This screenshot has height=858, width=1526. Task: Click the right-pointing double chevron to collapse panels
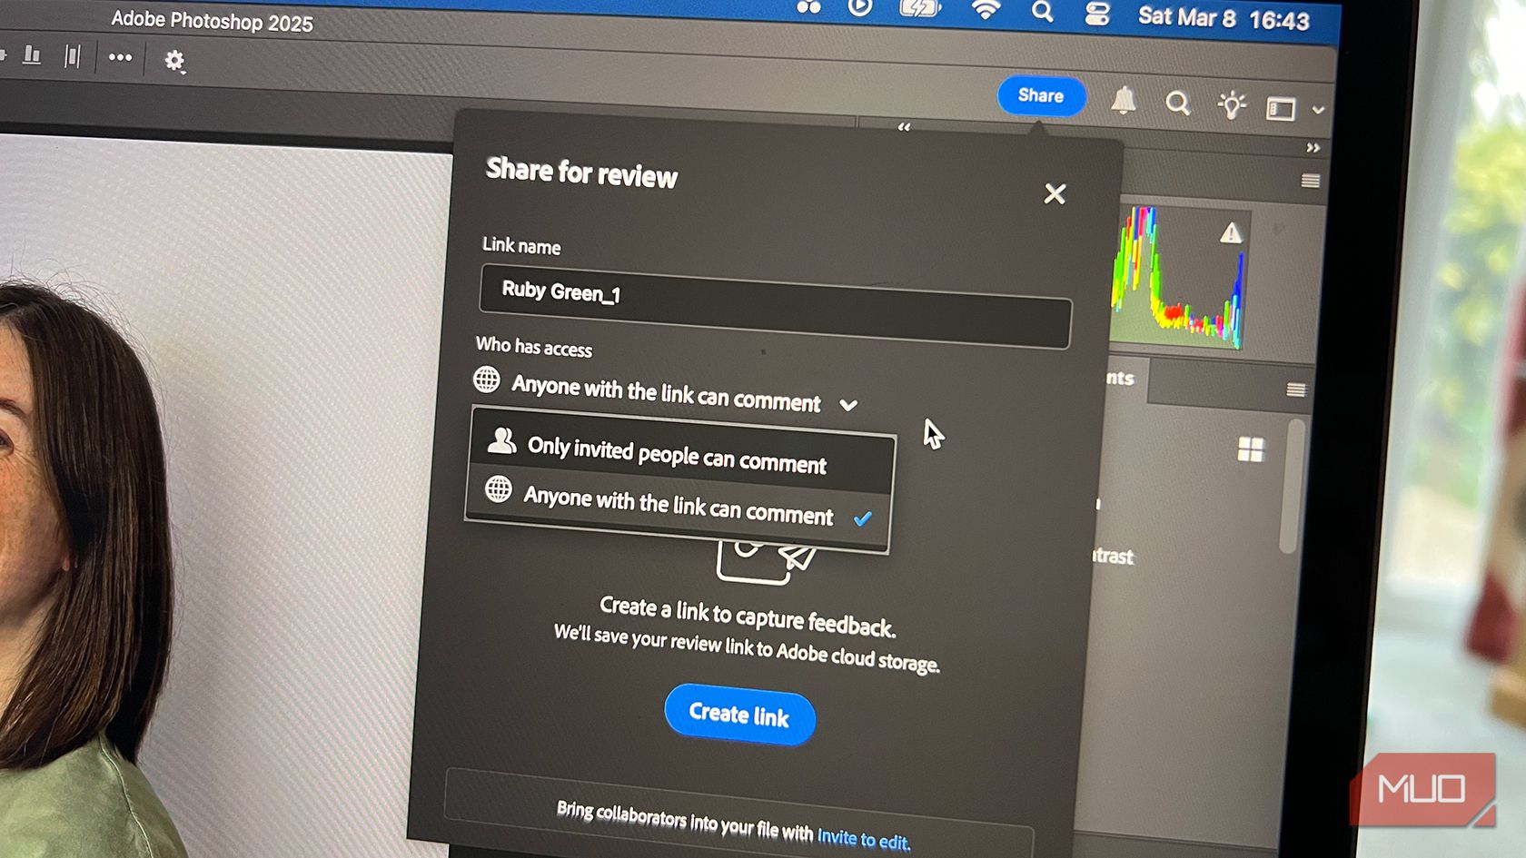[1313, 148]
